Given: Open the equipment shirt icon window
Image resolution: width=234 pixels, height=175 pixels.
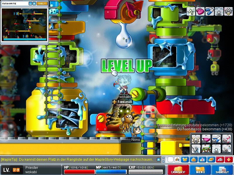Looking at the screenshot, I should [185, 160].
